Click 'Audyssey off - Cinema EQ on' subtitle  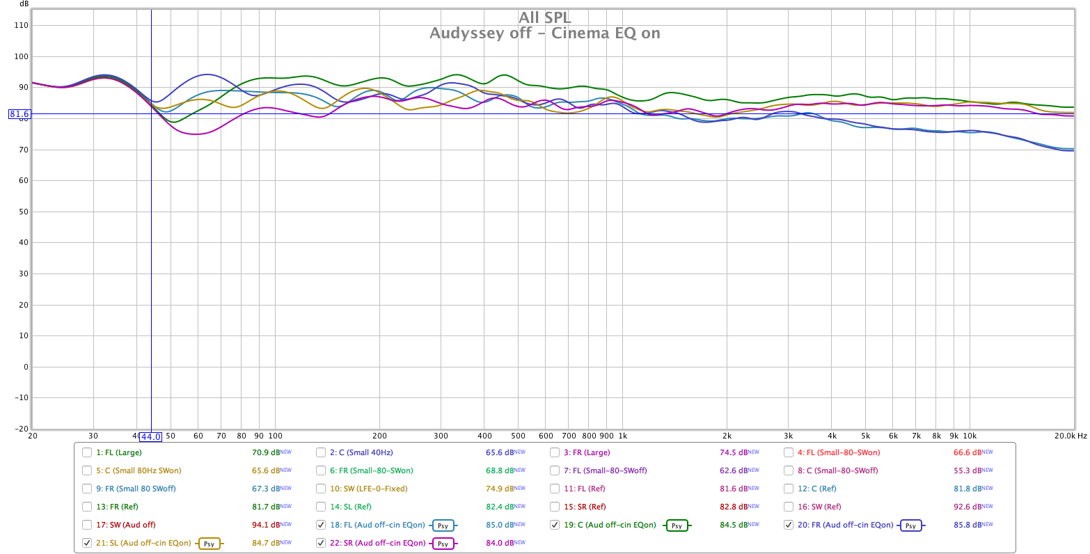pyautogui.click(x=544, y=33)
